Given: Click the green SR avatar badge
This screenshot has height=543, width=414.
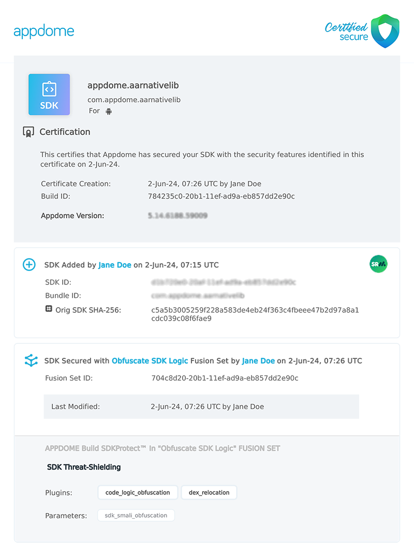Looking at the screenshot, I should [x=378, y=264].
